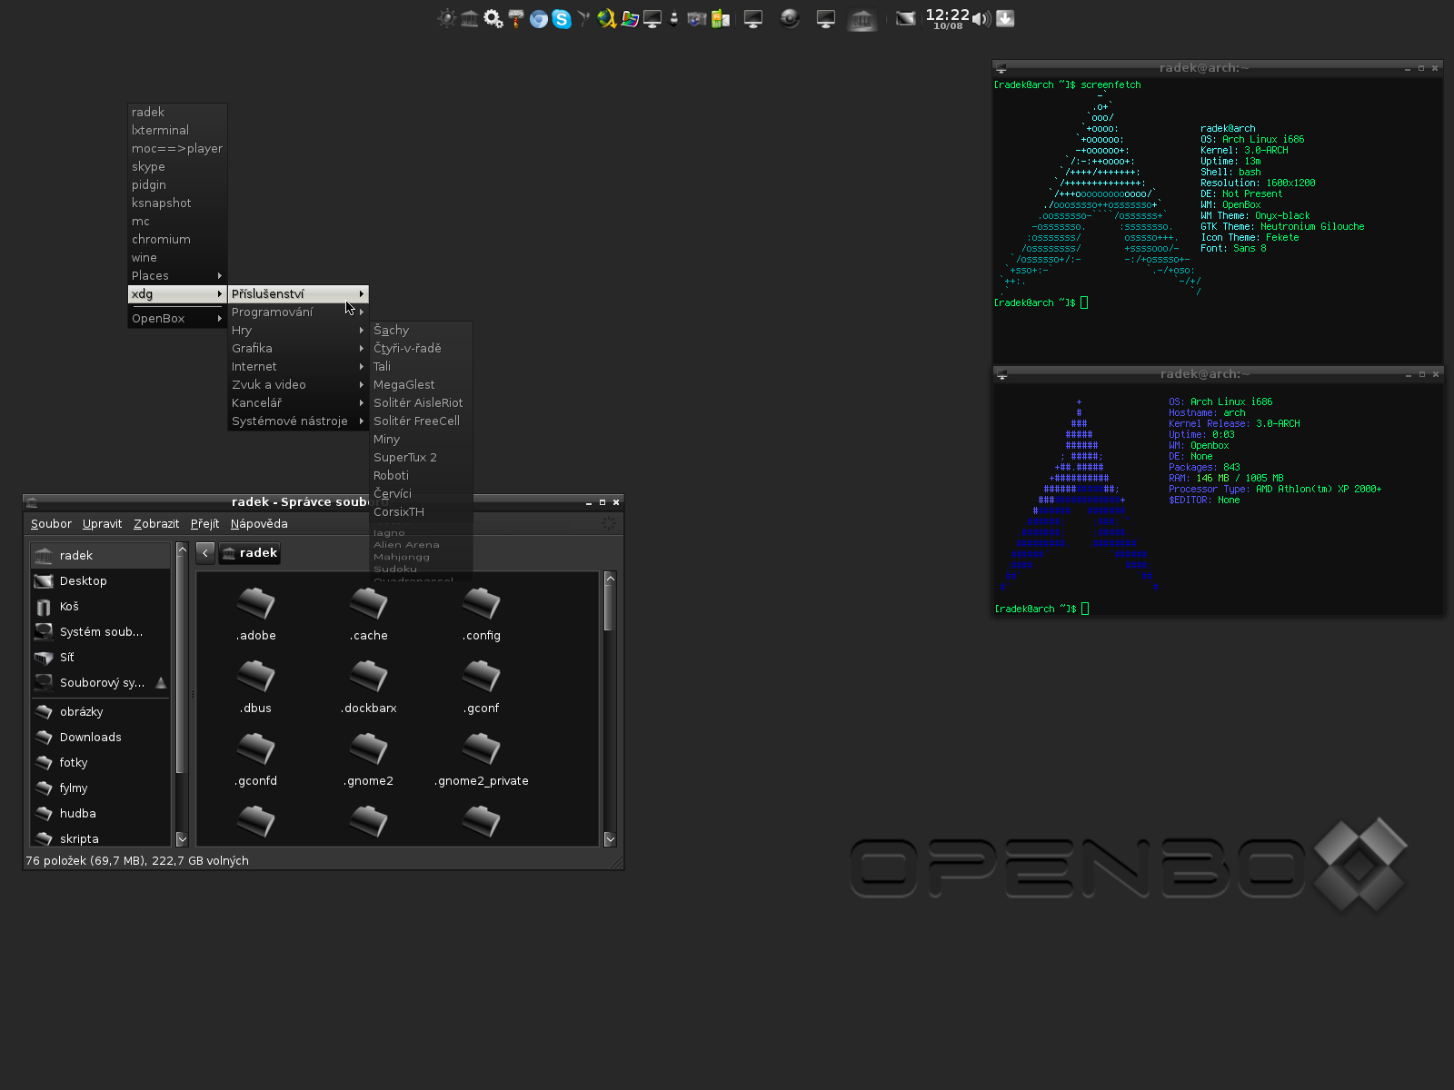The height and width of the screenshot is (1090, 1454).
Task: Select the .dockbarx folder
Action: point(369,688)
